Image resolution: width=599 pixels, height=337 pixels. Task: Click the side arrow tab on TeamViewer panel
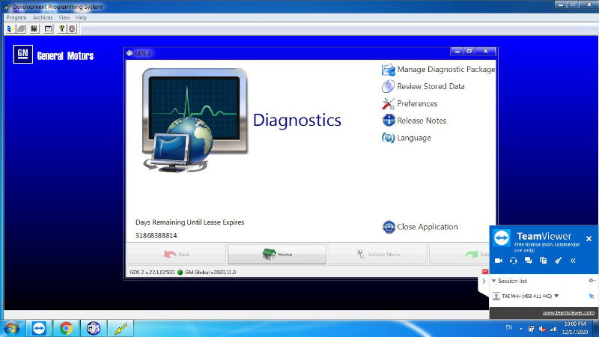point(484,282)
